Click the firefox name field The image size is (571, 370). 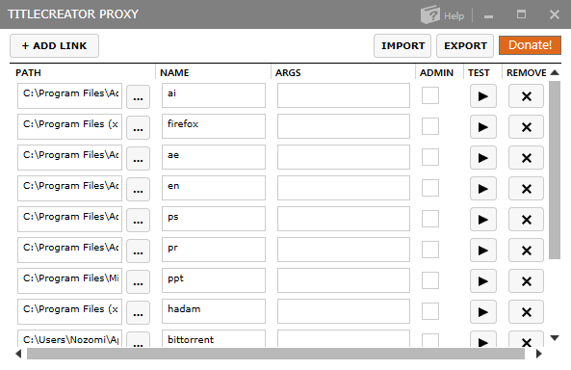point(214,126)
